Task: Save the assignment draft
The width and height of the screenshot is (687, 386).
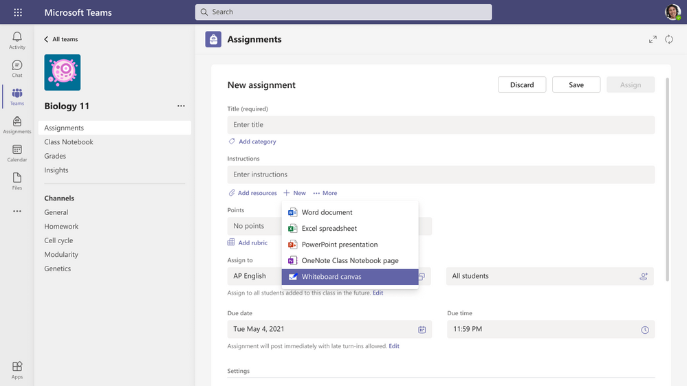Action: (576, 84)
